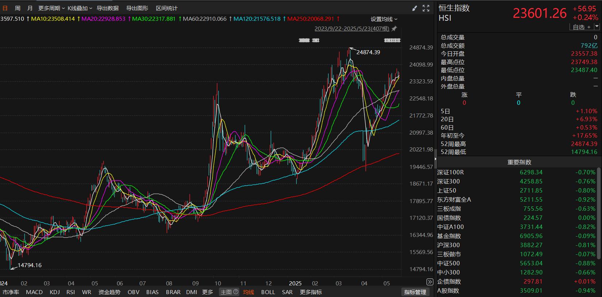602x297 pixels.
Task: Click the index list vertical scrollbar
Action: pyautogui.click(x=599, y=215)
